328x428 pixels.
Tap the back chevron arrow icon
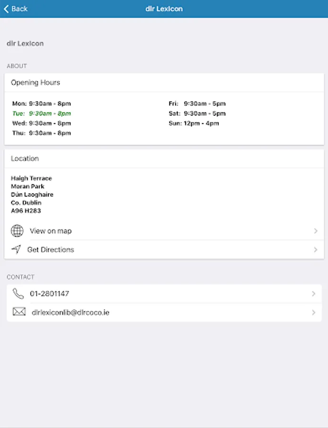(6, 9)
